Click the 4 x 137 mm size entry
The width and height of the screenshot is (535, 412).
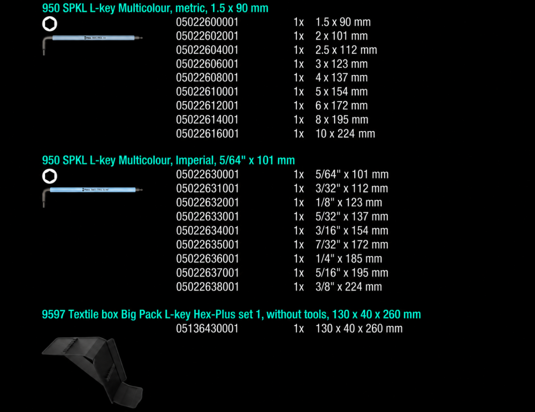tap(341, 78)
